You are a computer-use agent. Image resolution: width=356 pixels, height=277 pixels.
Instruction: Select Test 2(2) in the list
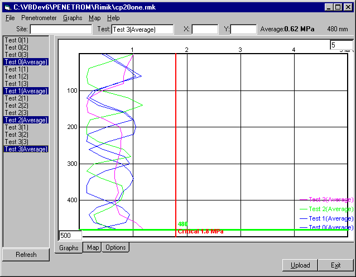(x=26, y=106)
